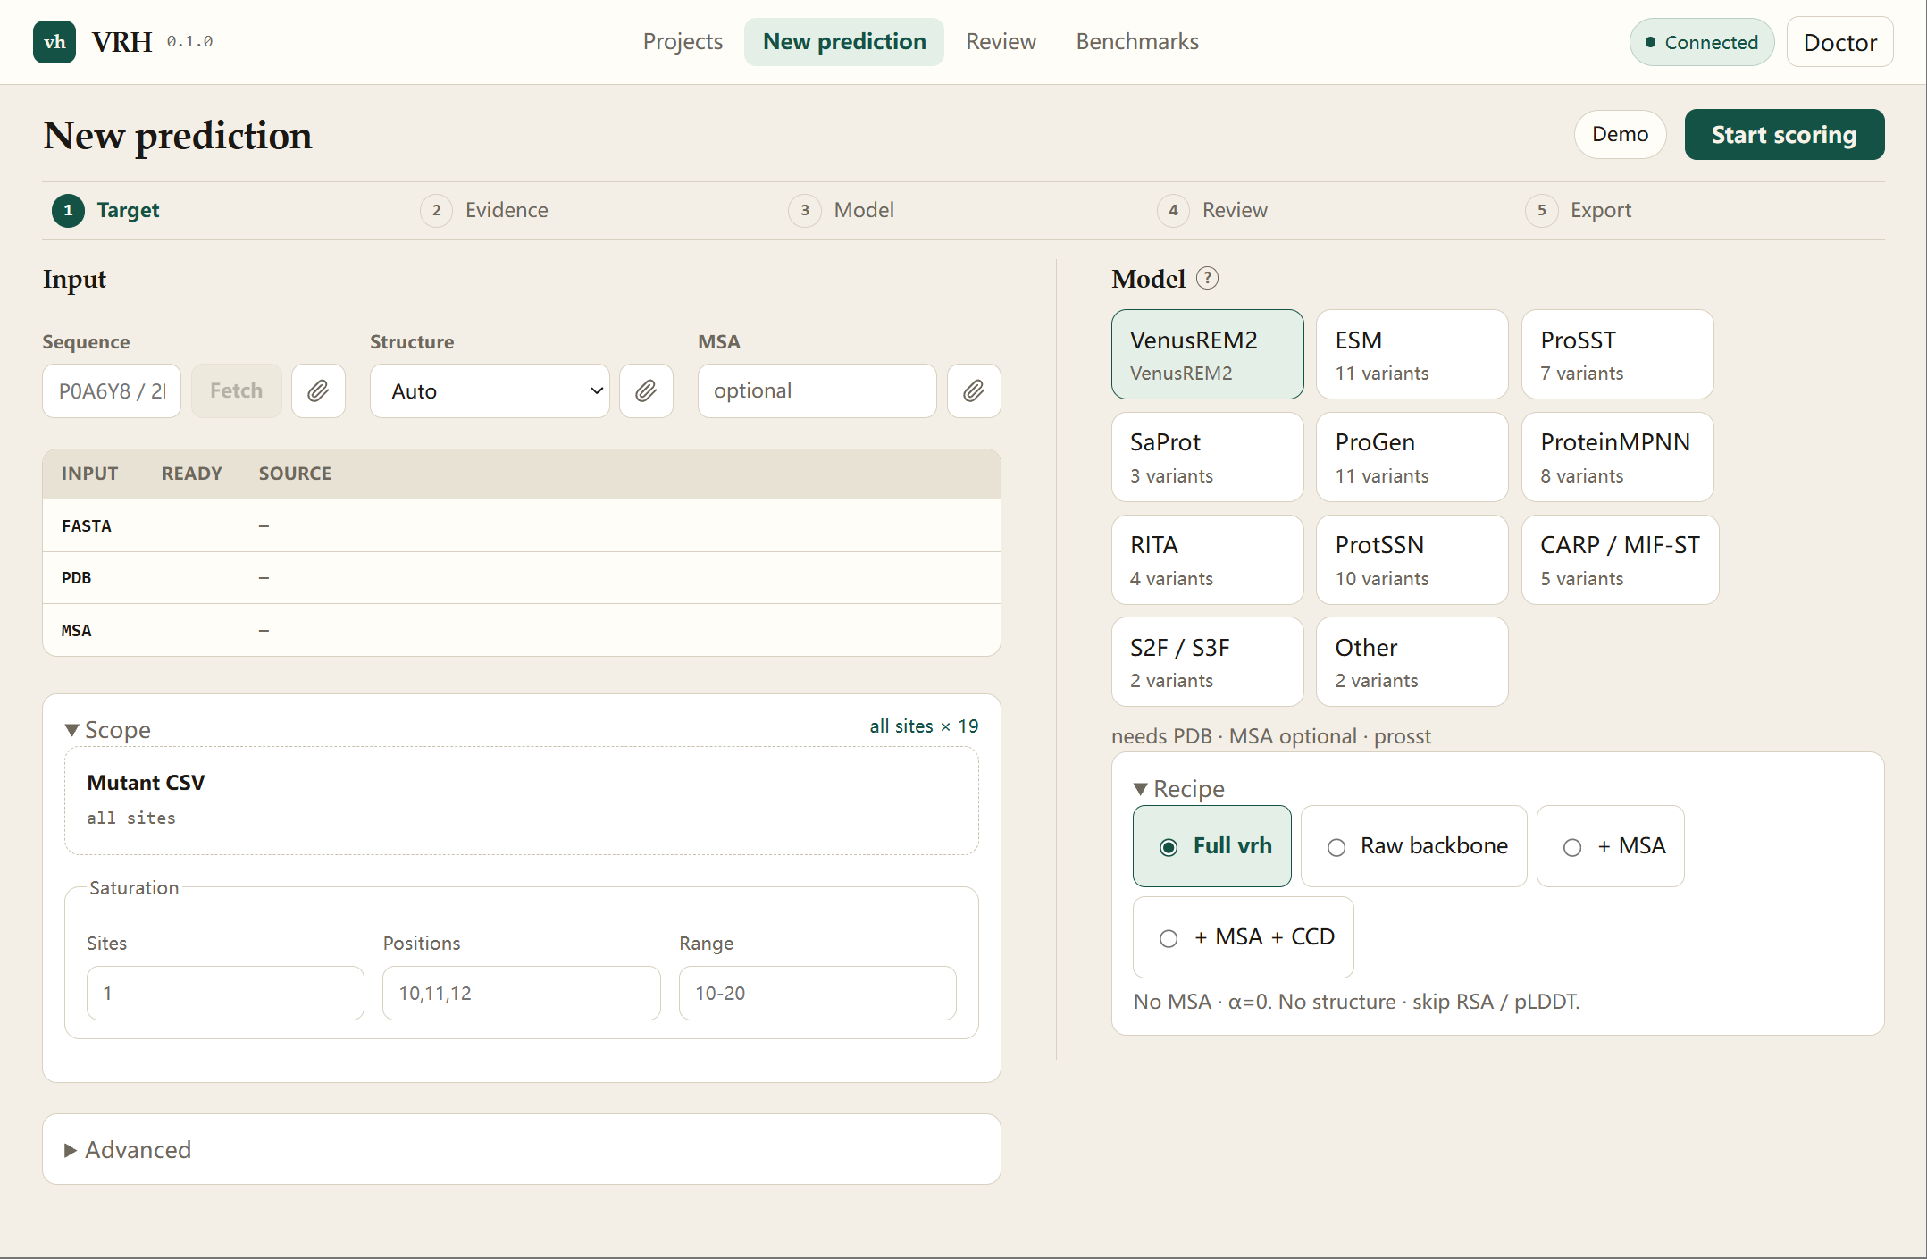The height and width of the screenshot is (1259, 1927).
Task: Open the Projects tab
Action: pos(683,42)
